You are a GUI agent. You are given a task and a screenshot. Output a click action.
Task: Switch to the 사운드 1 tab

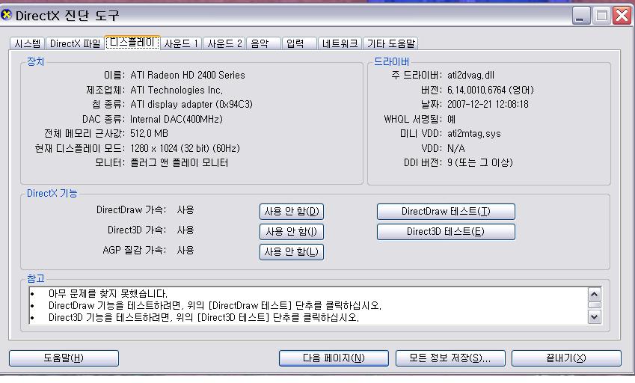[180, 43]
